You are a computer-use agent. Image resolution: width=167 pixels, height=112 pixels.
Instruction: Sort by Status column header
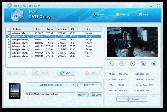point(89,29)
